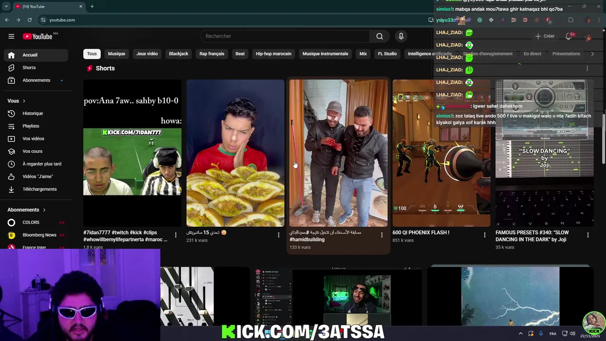Select the Rap français filter chip
This screenshot has width=606, height=341.
[212, 54]
